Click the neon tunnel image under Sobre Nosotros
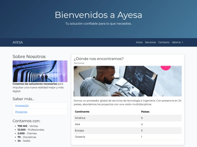 pos(40,71)
